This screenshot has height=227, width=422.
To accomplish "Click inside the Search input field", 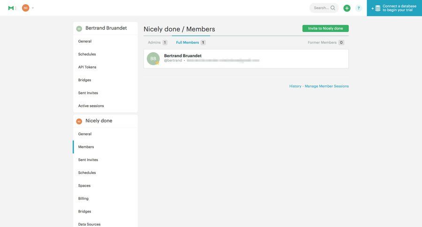I will (321, 8).
